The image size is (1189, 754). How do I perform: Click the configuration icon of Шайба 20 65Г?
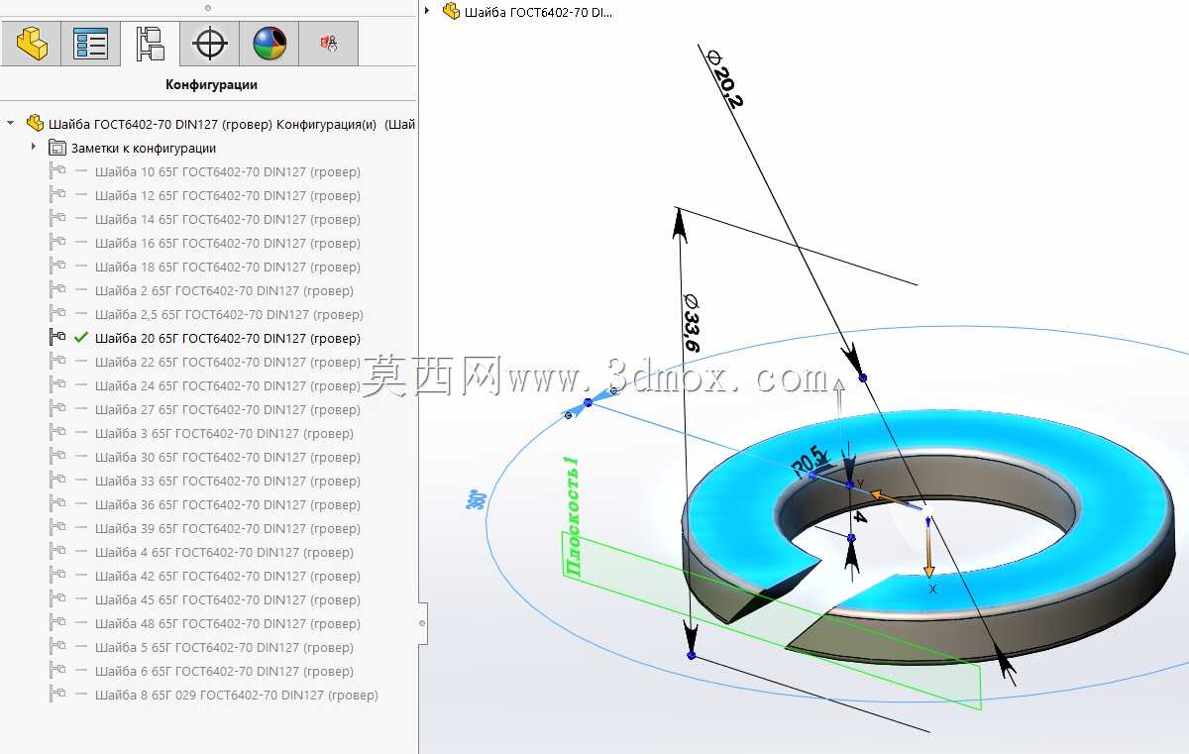tap(57, 338)
